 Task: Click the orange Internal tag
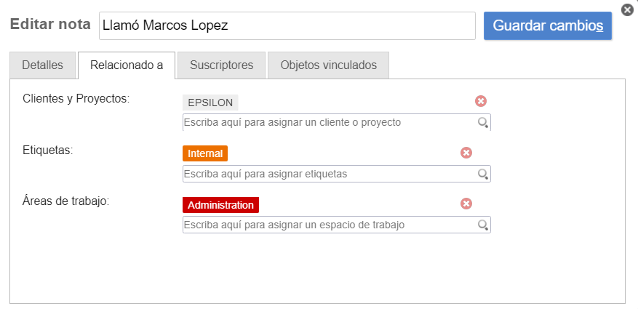pyautogui.click(x=205, y=153)
